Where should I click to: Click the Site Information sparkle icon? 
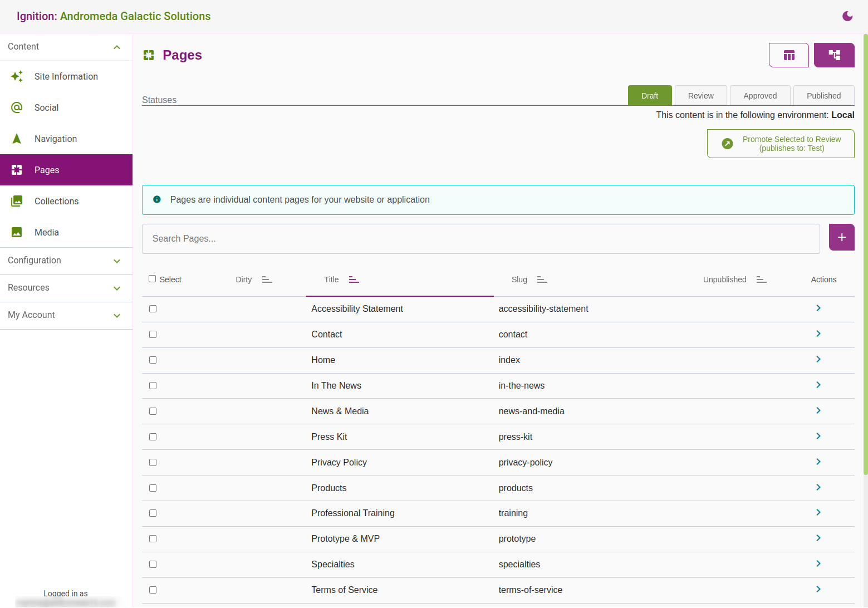[17, 76]
